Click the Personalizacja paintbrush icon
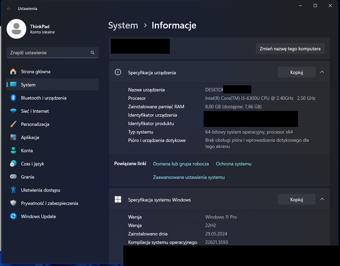This screenshot has width=340, height=266. [13, 124]
